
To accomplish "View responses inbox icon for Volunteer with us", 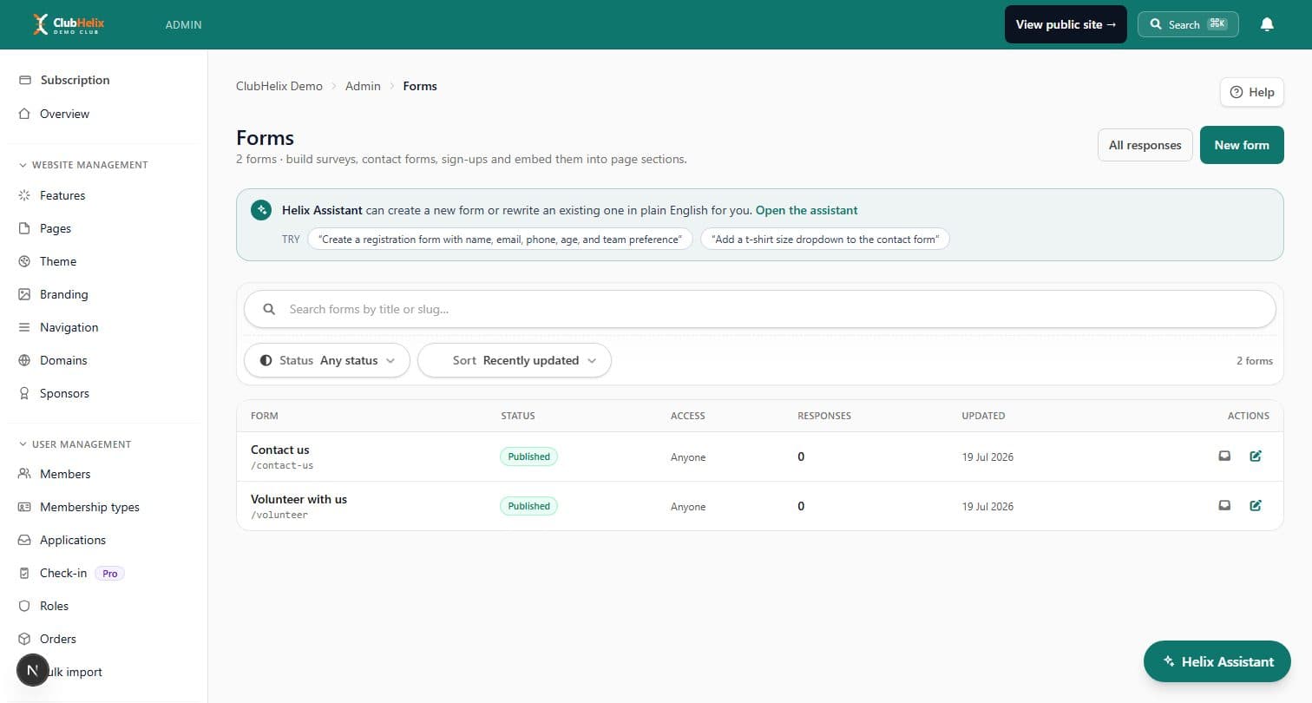I will 1224,505.
